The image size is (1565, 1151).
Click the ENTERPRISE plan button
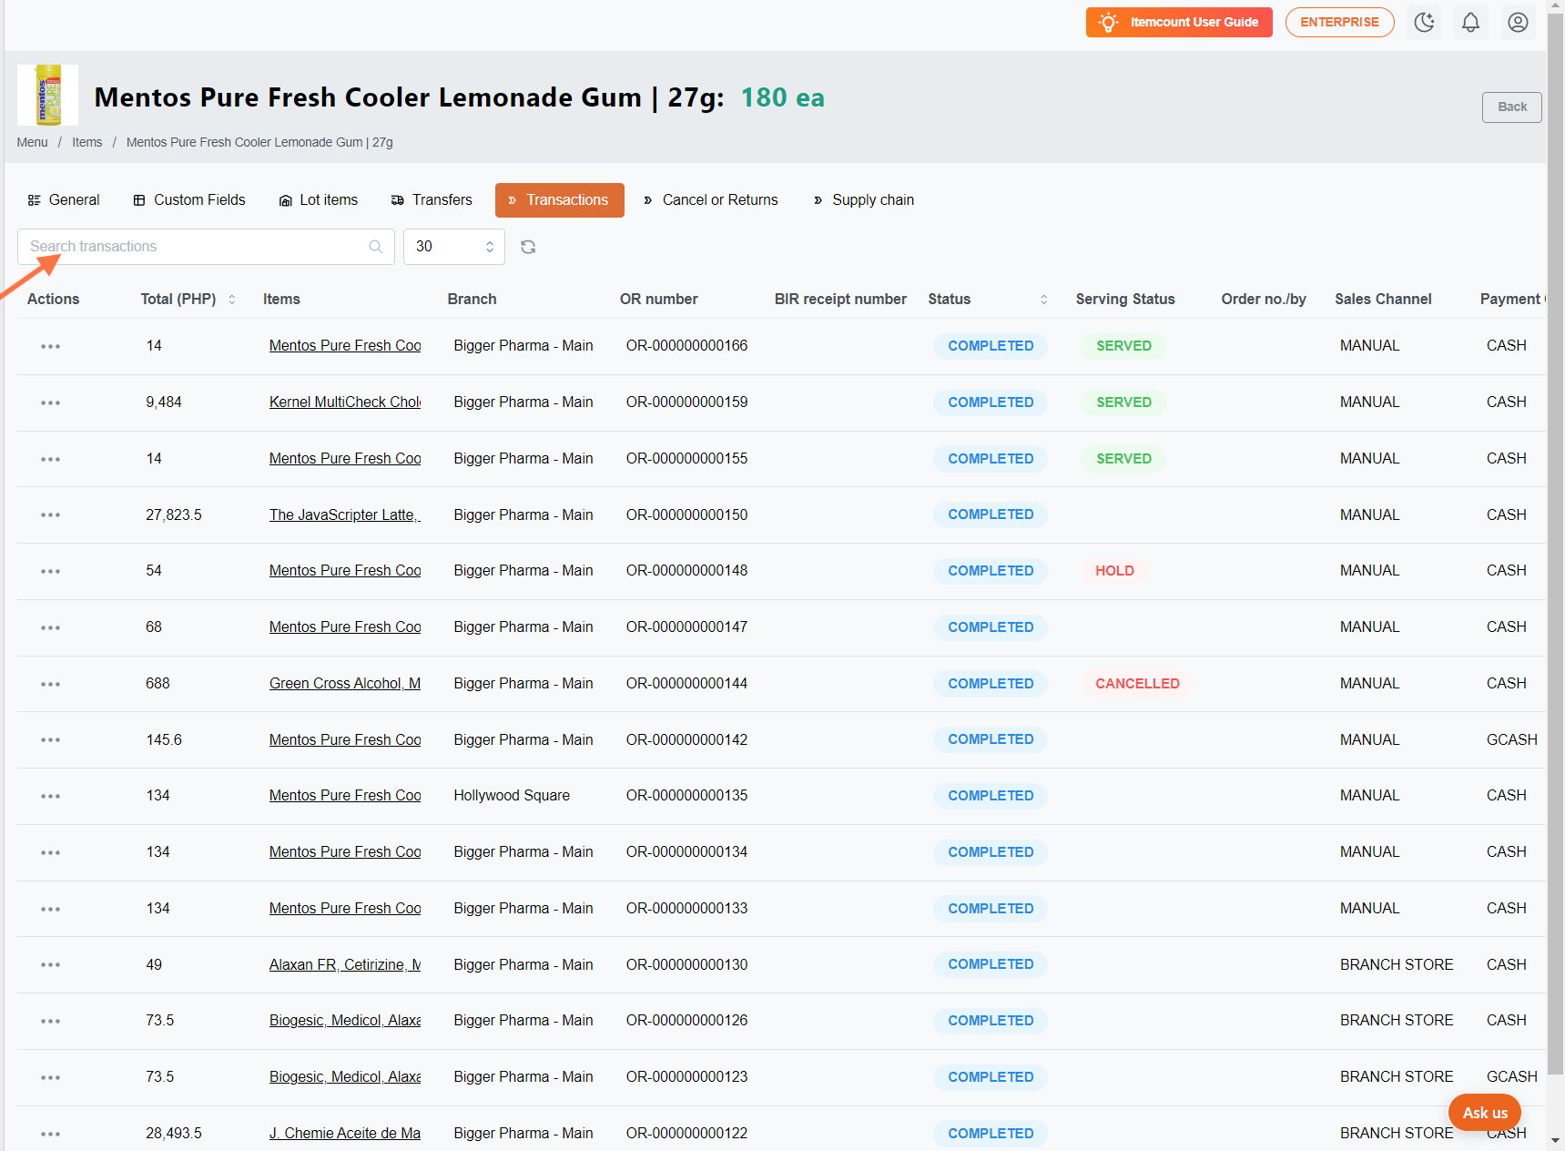tap(1339, 22)
